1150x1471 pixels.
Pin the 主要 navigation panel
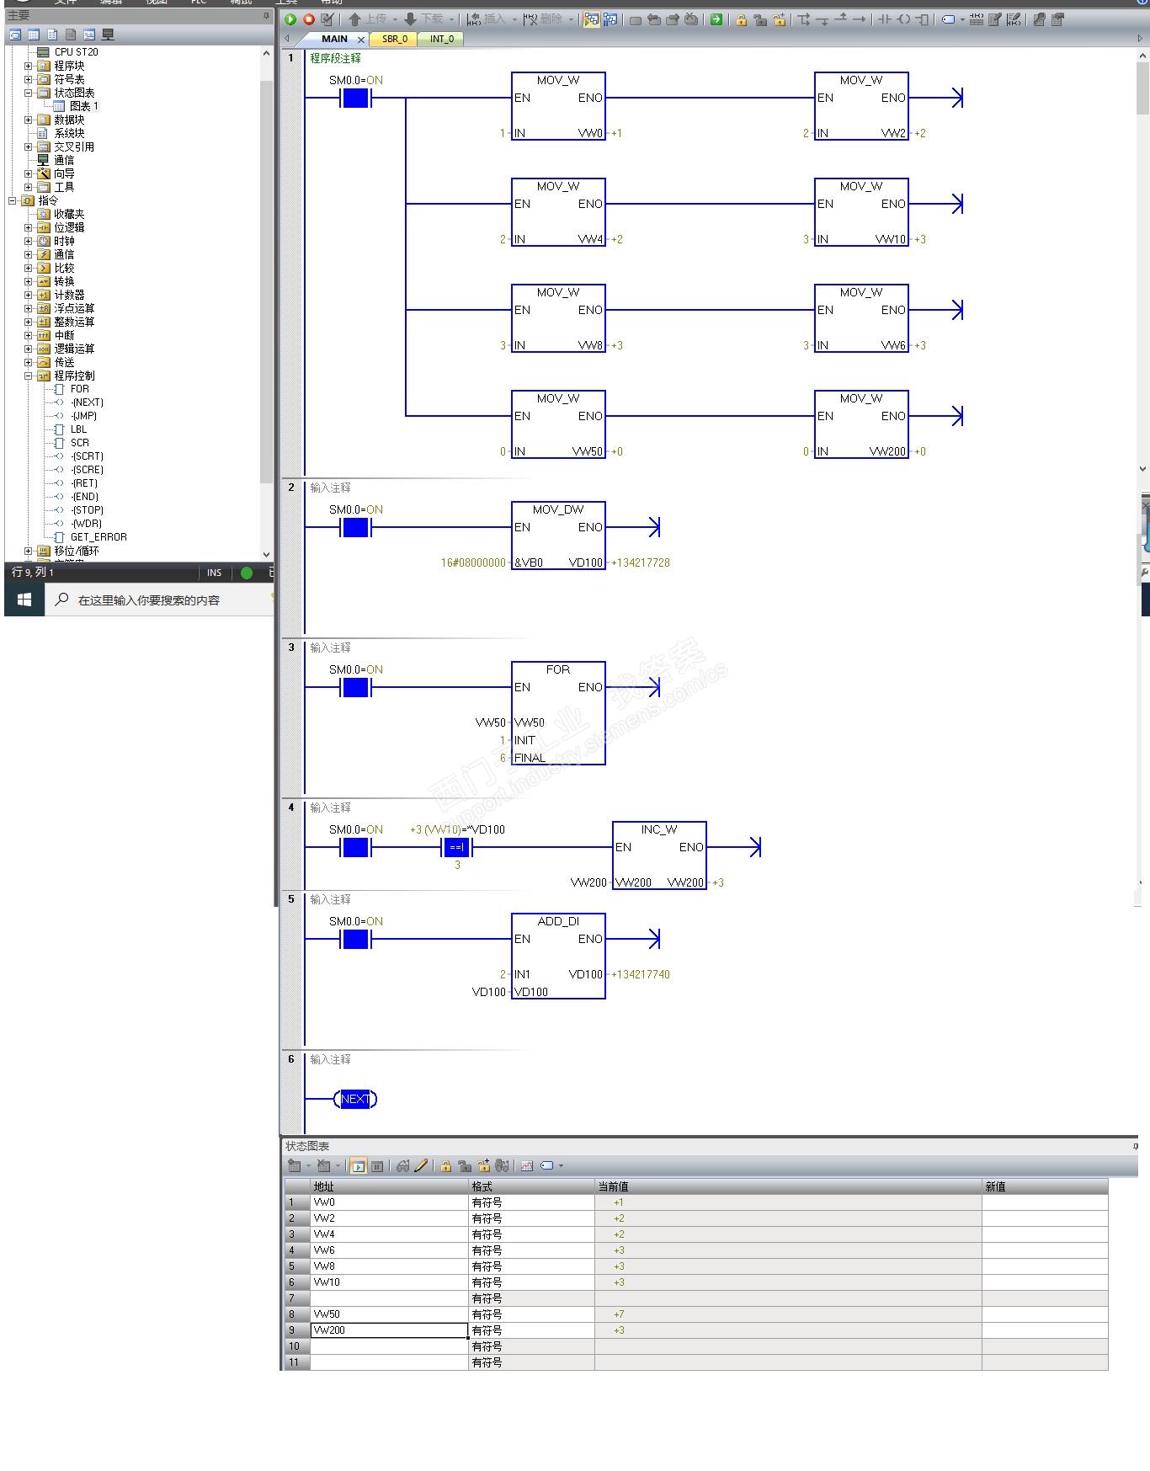(266, 16)
